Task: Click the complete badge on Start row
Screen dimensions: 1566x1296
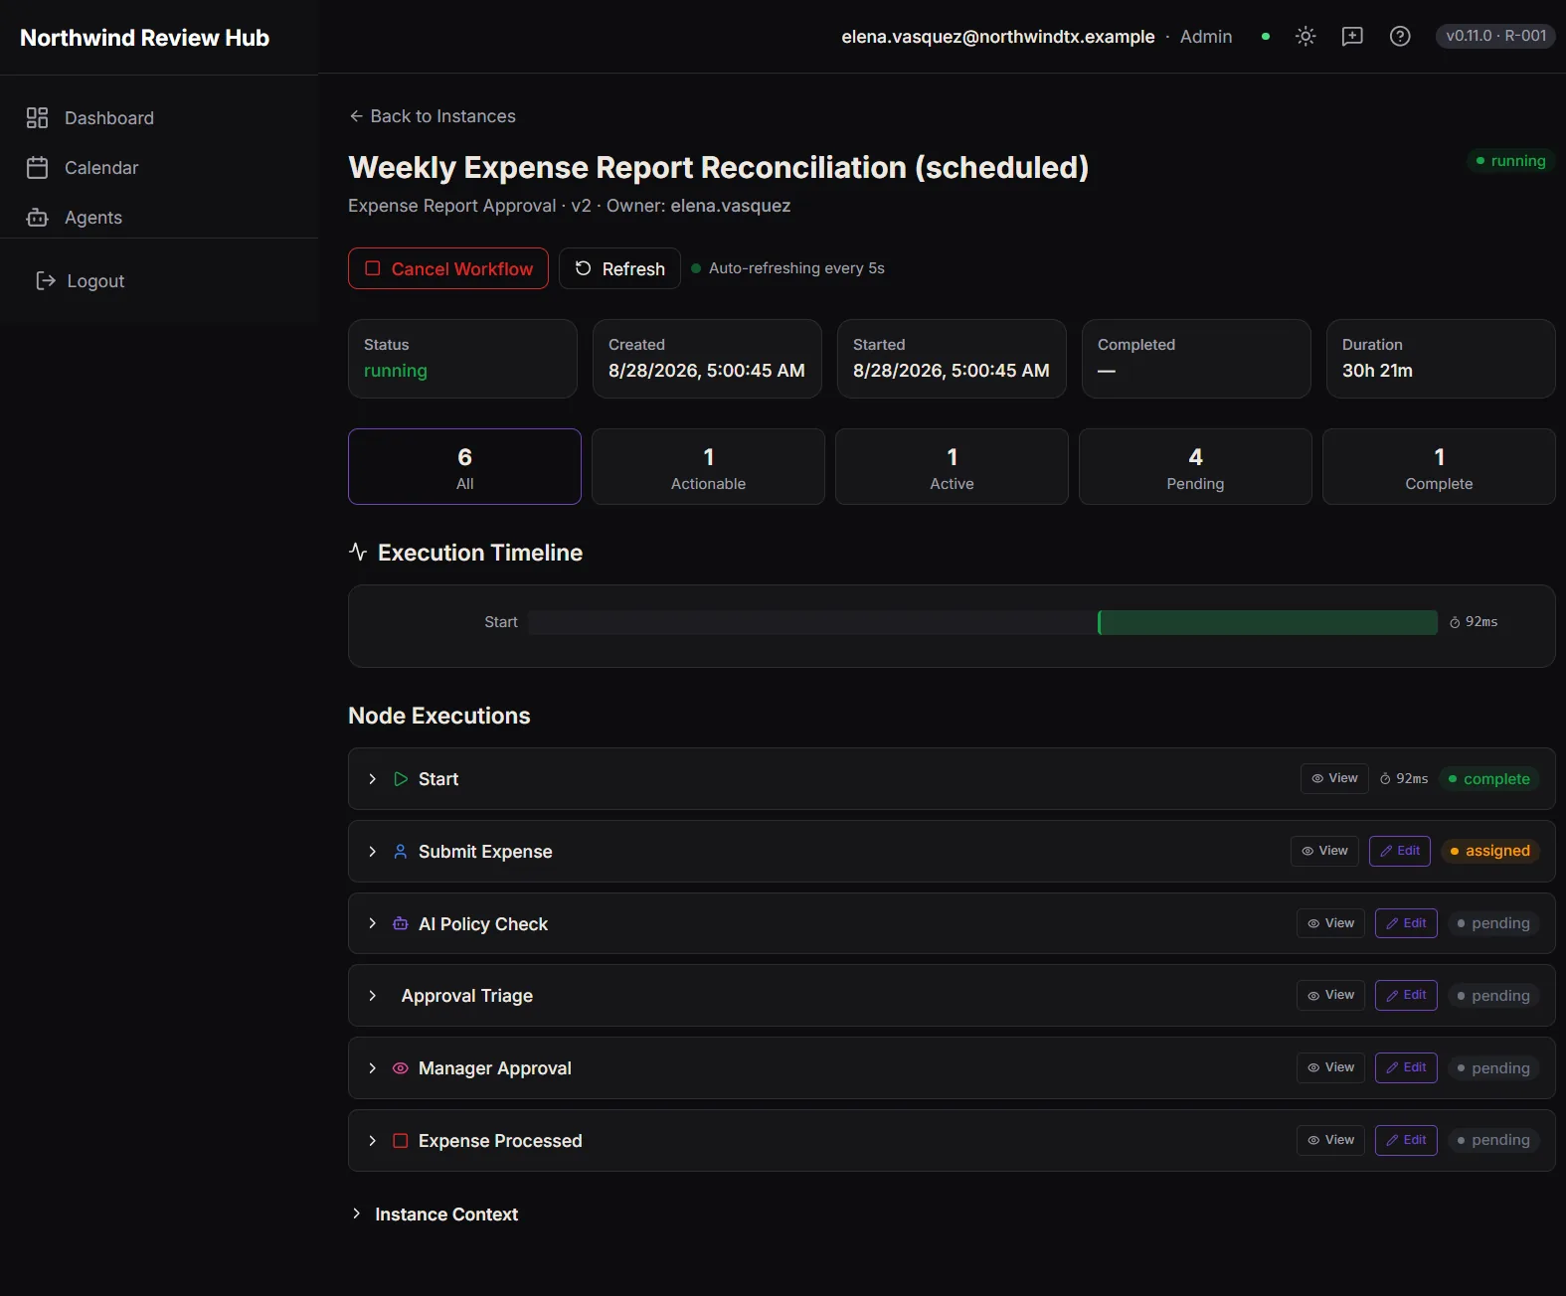Action: click(x=1488, y=779)
